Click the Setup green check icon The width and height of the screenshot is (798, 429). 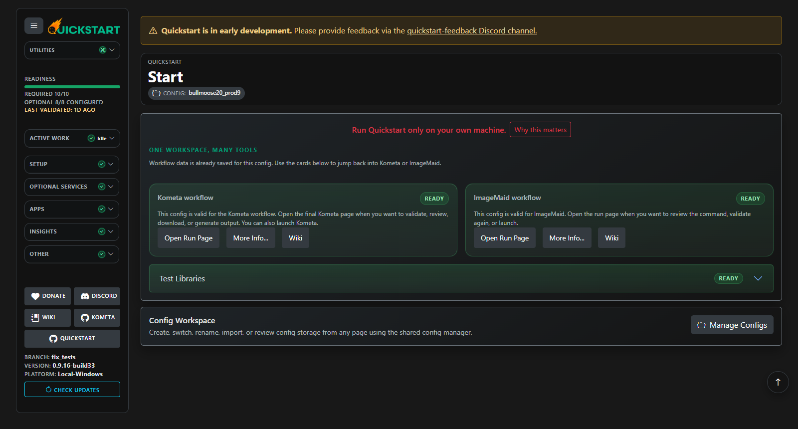(x=102, y=164)
